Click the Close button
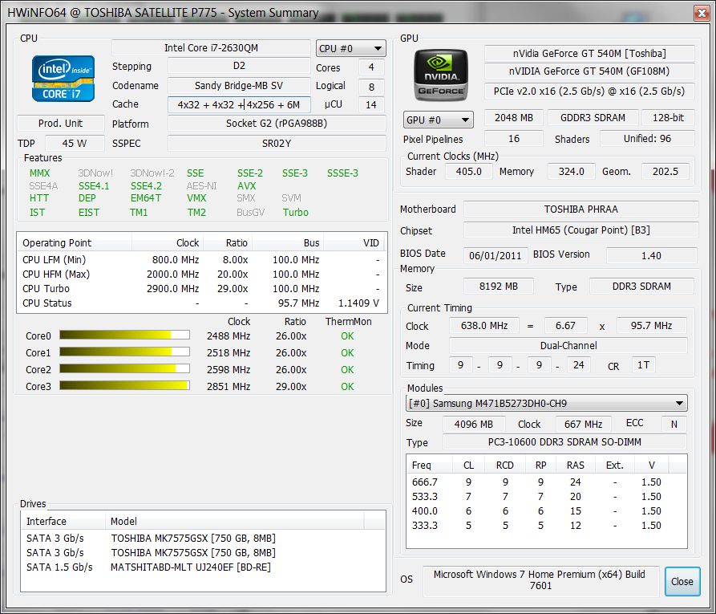 pyautogui.click(x=682, y=582)
